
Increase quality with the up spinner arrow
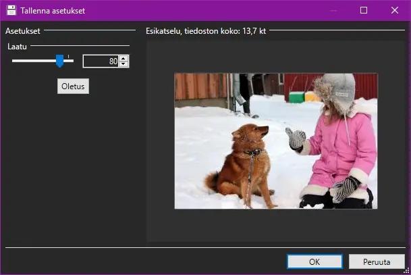click(x=124, y=58)
